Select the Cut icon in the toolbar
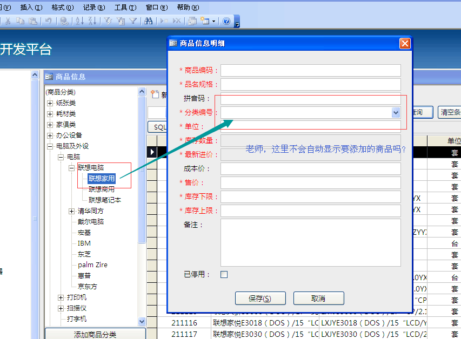Image resolution: width=461 pixels, height=339 pixels. [9, 20]
